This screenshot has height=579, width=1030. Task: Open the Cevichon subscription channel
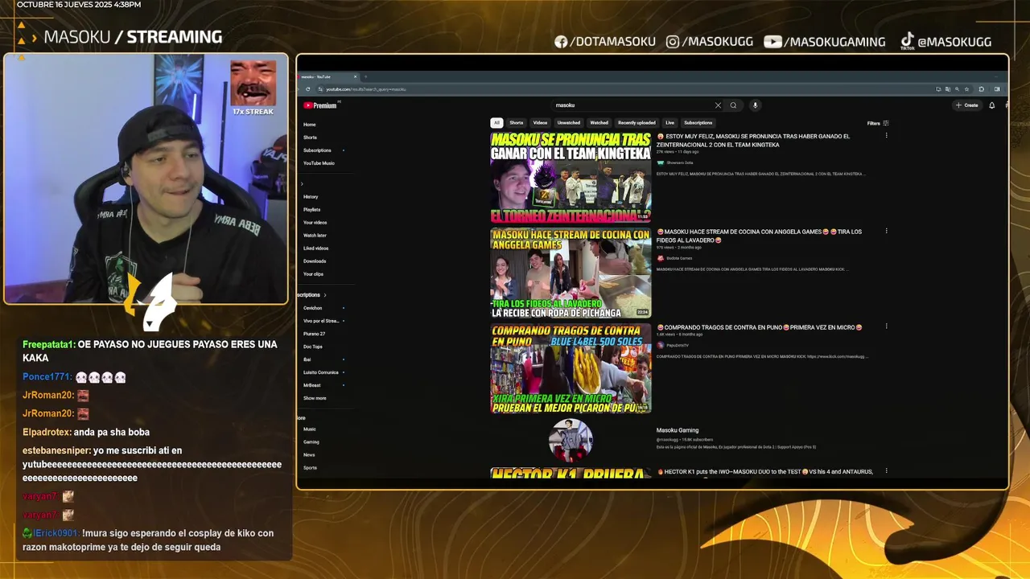click(312, 308)
